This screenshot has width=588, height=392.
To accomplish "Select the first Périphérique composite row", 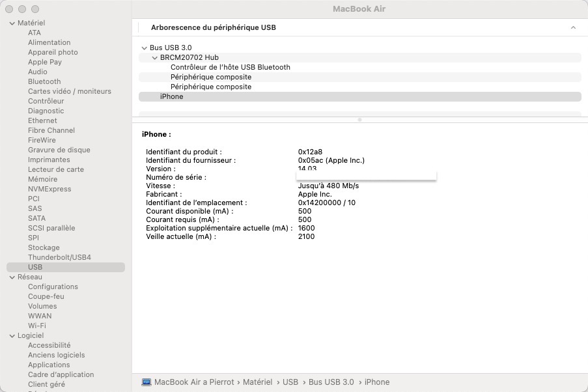I will pyautogui.click(x=211, y=77).
